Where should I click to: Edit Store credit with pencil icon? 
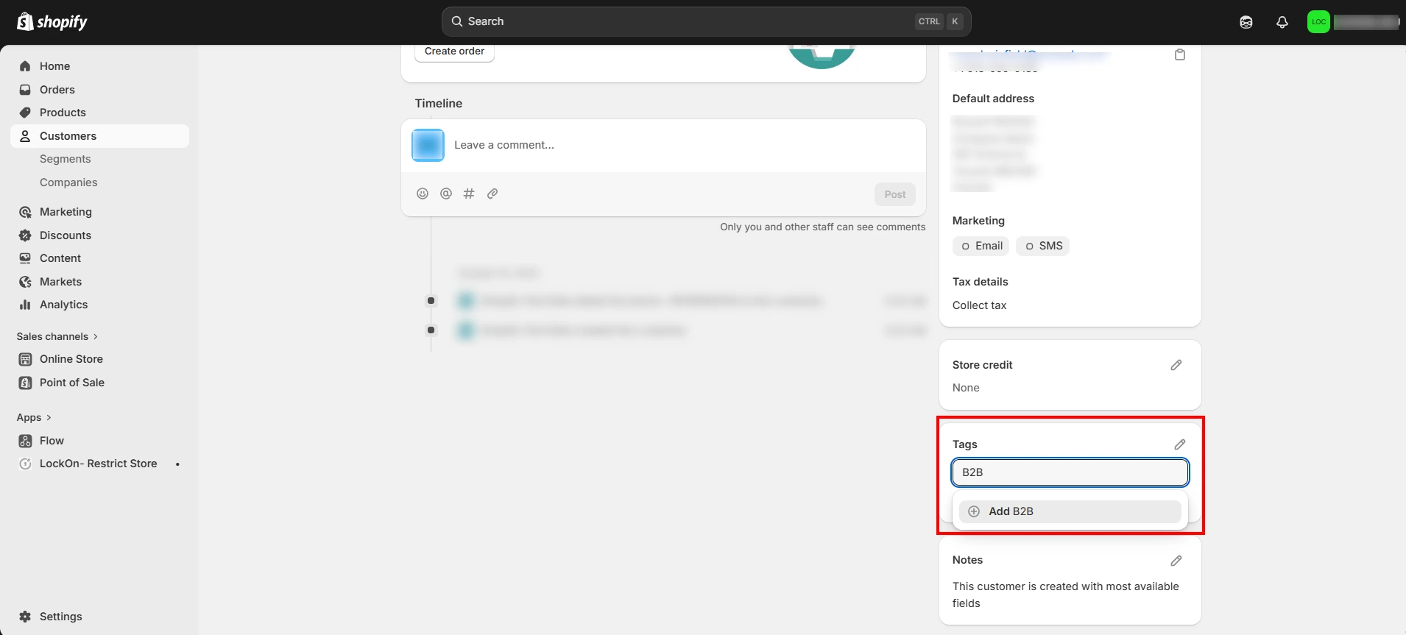[x=1176, y=365]
